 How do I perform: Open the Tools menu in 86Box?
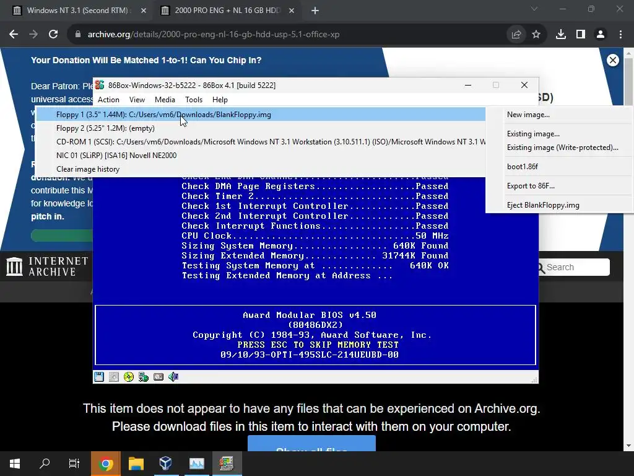click(x=194, y=100)
